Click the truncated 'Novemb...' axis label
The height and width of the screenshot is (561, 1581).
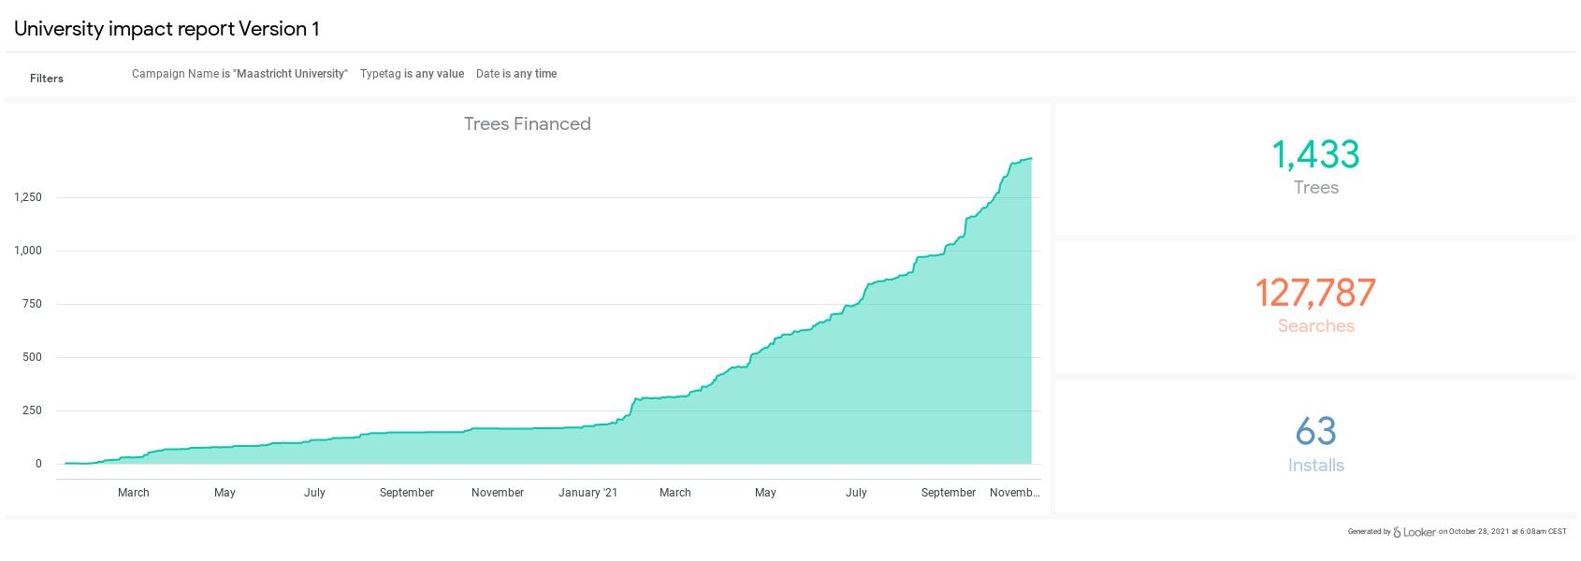[x=1015, y=493]
